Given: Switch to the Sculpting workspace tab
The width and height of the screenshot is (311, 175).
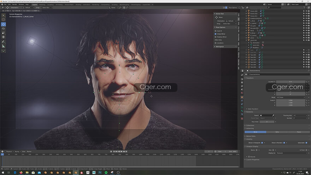Looking at the screenshot, I should (x=51, y=4).
